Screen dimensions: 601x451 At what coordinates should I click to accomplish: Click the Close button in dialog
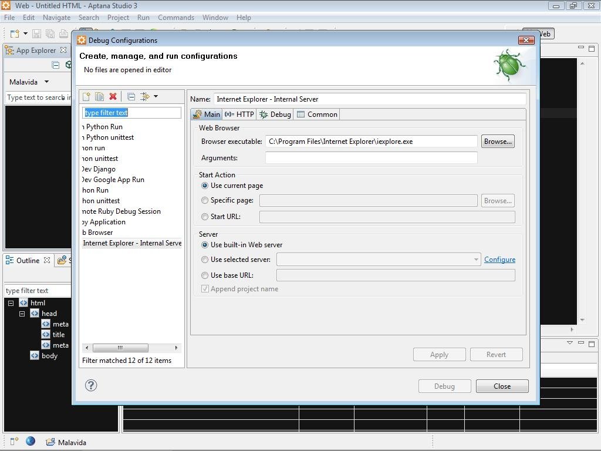(x=502, y=386)
